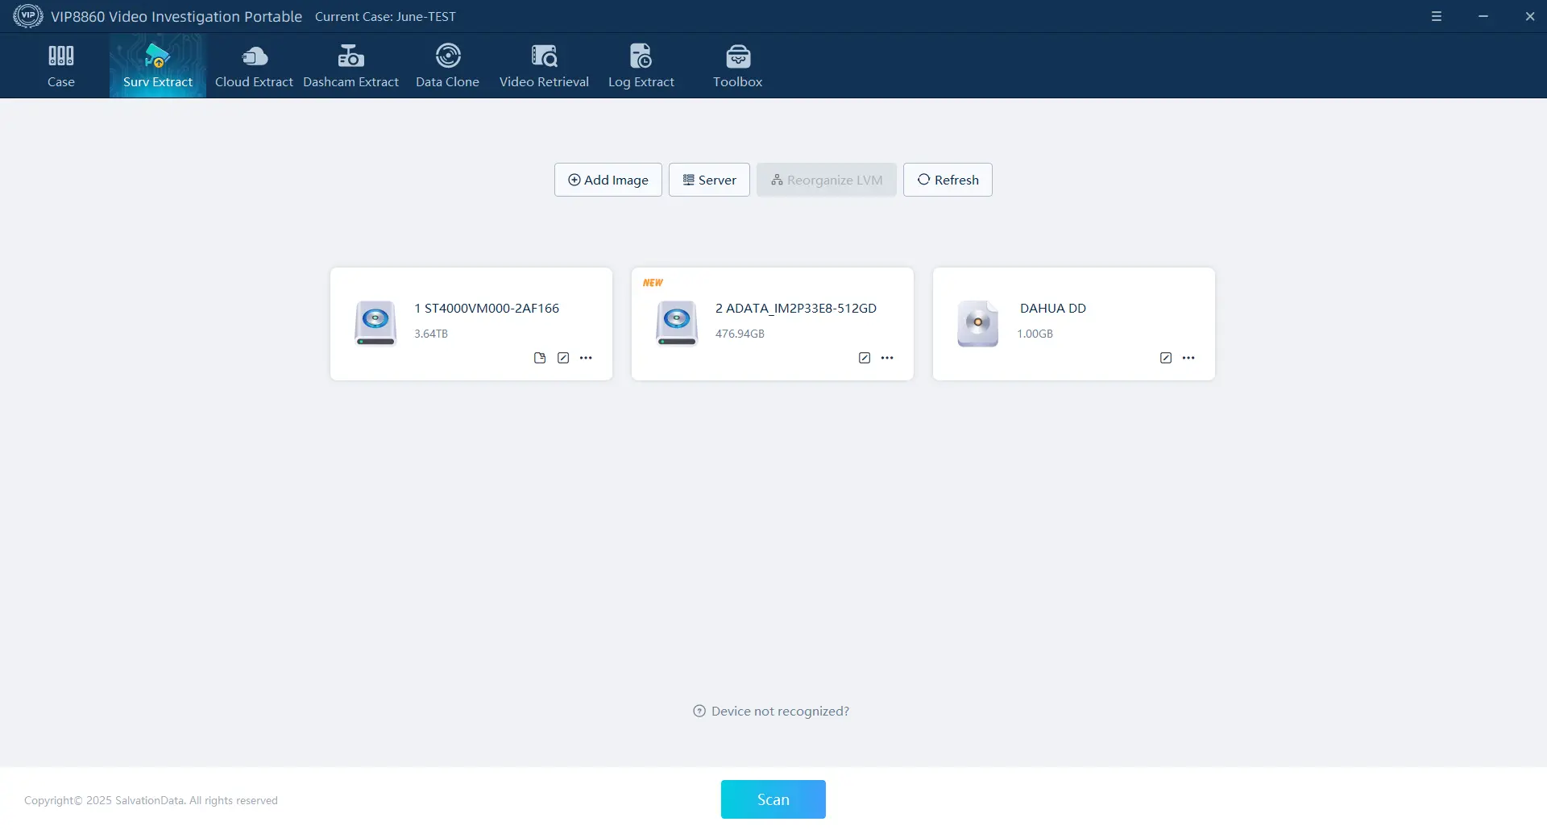Open more options for DAHUA DD image
1547x830 pixels.
[1188, 358]
